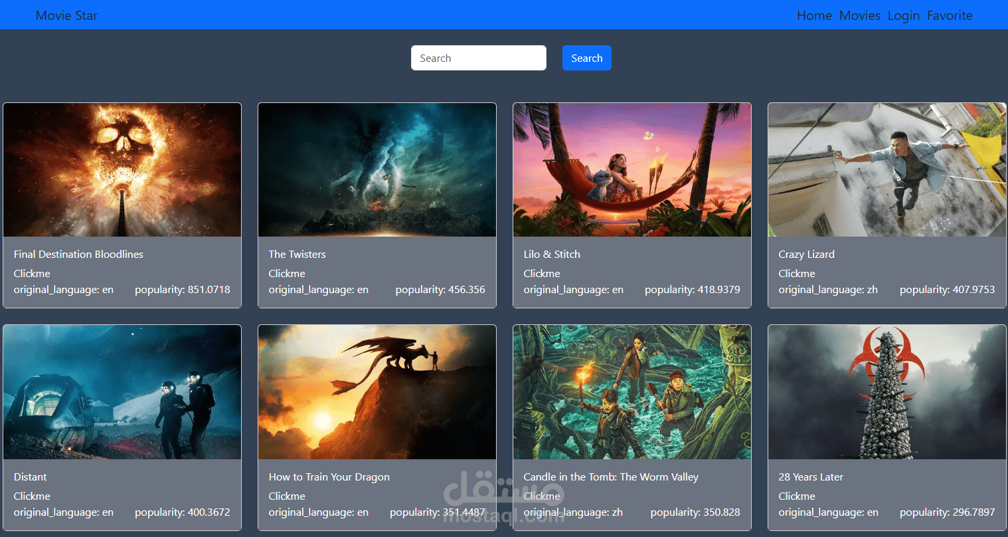
Task: Select the title The Twisters
Action: [297, 254]
